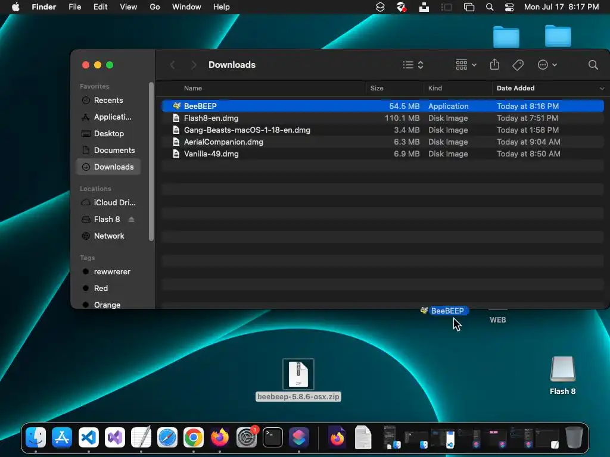
Task: Open the Edit menu
Action: point(100,7)
